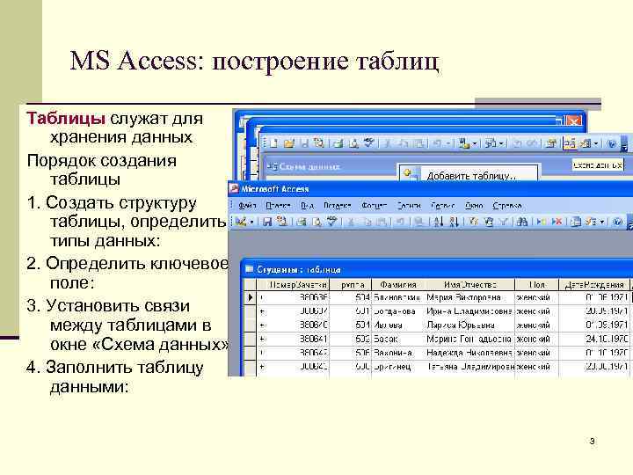Open Формат menu

[x=374, y=206]
